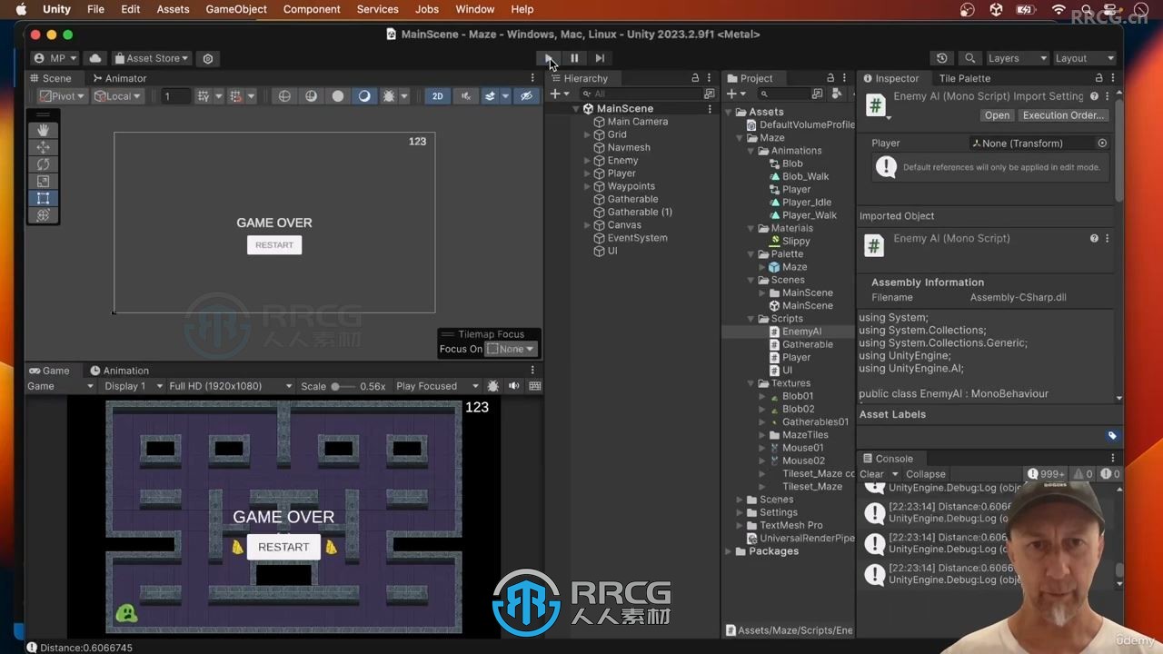
Task: Expand the Enemy object in Hierarchy
Action: click(x=588, y=161)
